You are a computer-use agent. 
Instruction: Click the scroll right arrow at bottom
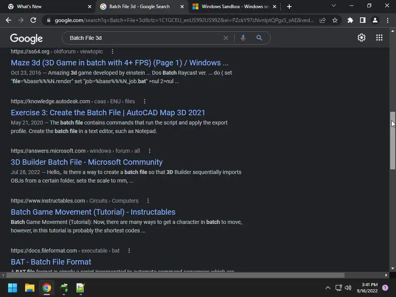[386, 275]
